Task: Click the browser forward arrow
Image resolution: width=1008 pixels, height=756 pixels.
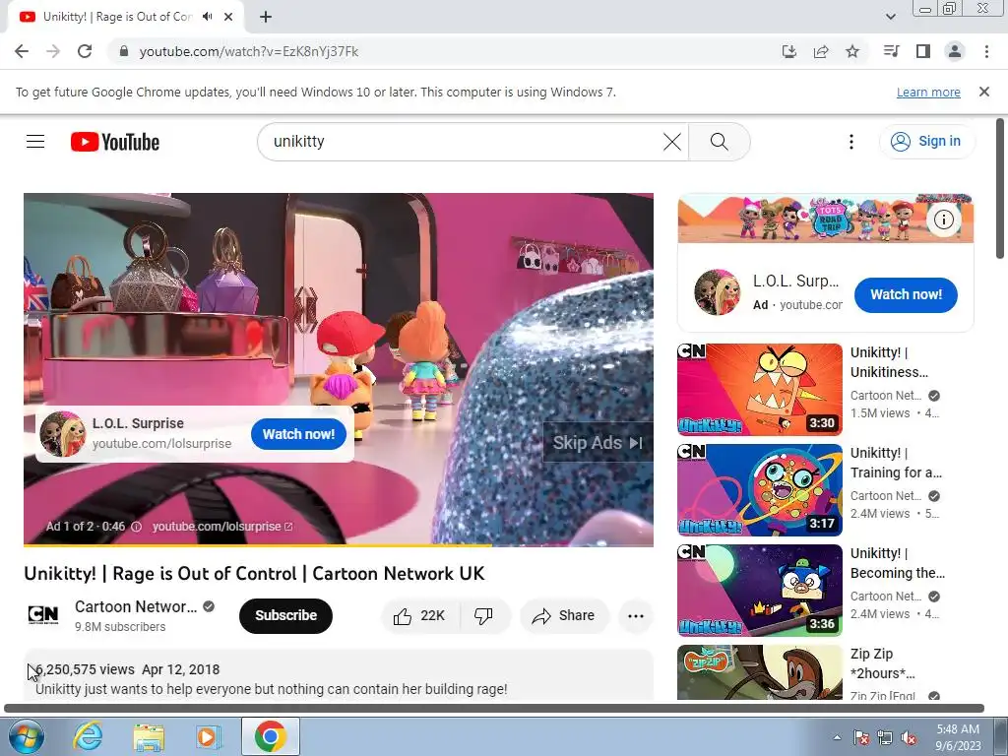Action: coord(53,51)
